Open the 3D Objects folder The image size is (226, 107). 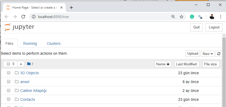30,73
